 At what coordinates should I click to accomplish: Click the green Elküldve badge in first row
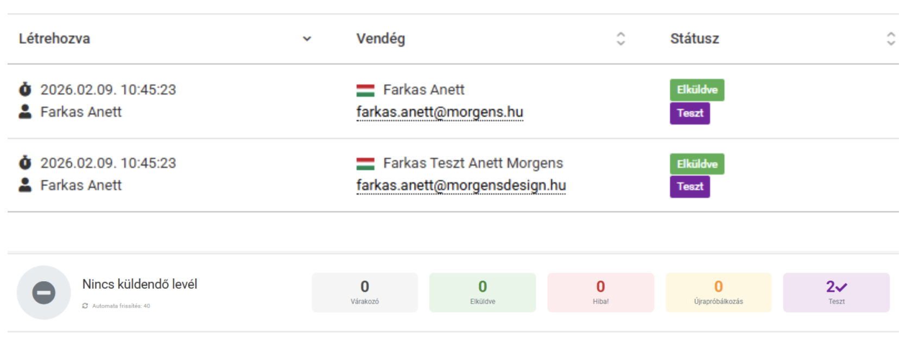(697, 90)
